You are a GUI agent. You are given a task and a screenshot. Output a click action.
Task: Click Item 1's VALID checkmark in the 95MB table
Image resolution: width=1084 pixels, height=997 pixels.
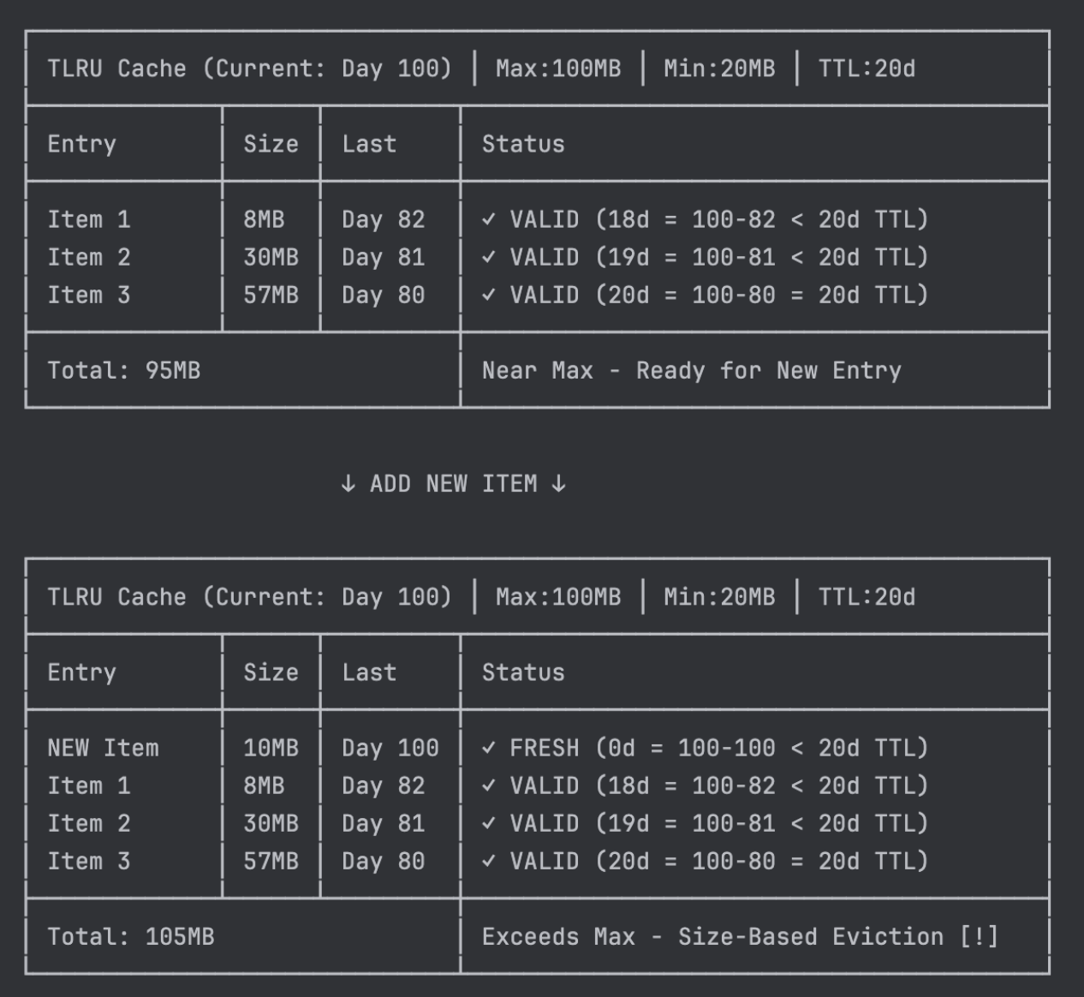(x=488, y=219)
